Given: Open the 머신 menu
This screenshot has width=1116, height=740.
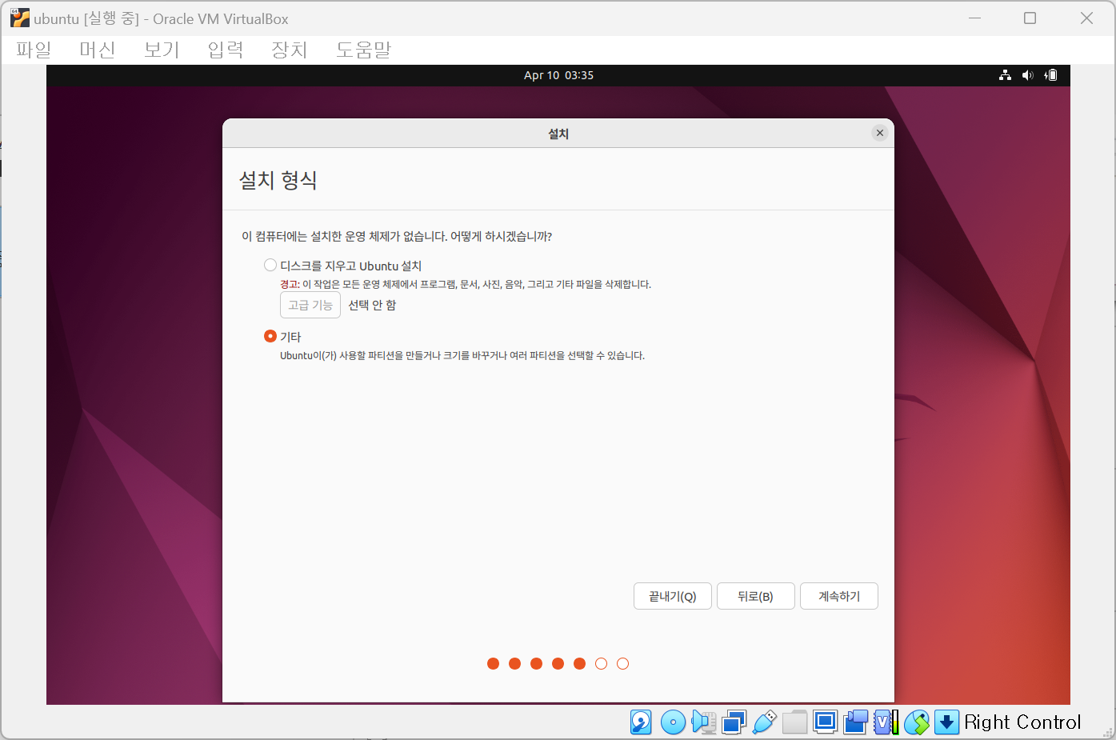Looking at the screenshot, I should [x=98, y=50].
